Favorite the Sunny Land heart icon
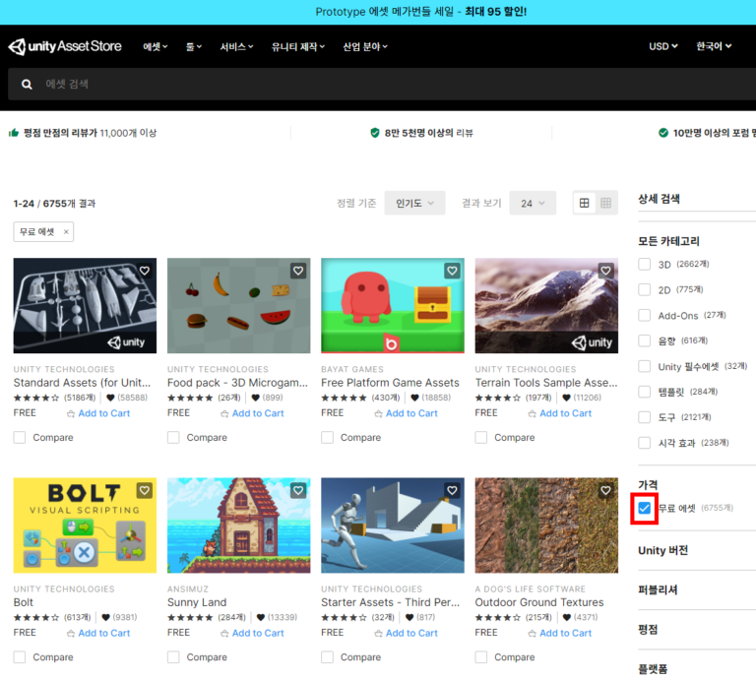 (x=298, y=491)
